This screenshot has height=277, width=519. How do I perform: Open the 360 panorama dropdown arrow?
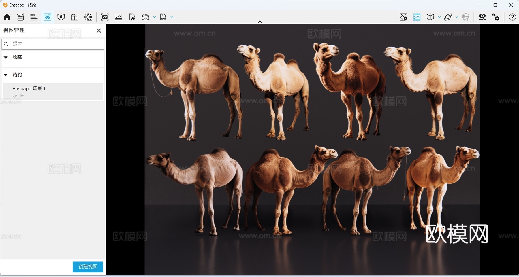point(154,17)
